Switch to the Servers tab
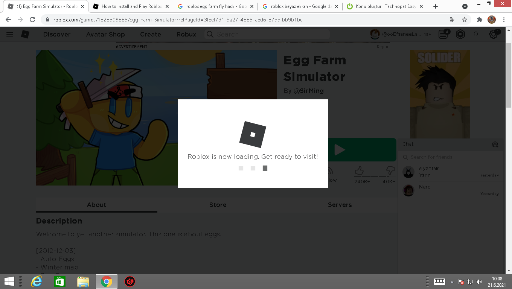The height and width of the screenshot is (289, 512). point(340,205)
